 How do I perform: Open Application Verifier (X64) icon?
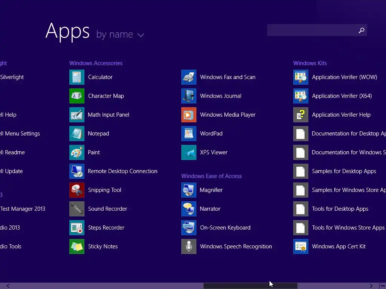point(301,96)
